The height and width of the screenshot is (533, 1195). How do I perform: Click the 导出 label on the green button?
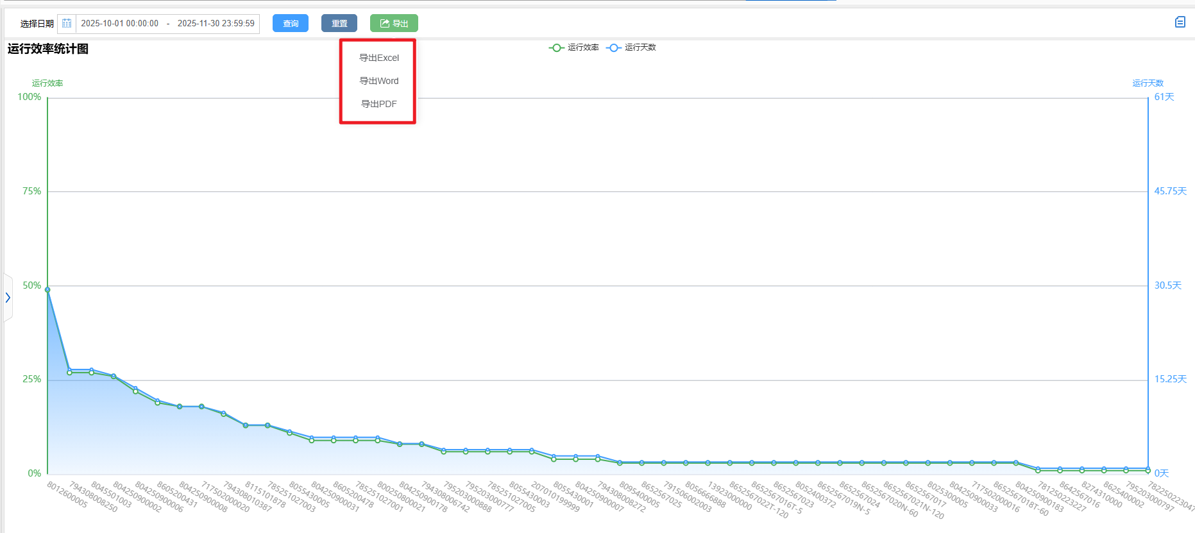pyautogui.click(x=400, y=24)
